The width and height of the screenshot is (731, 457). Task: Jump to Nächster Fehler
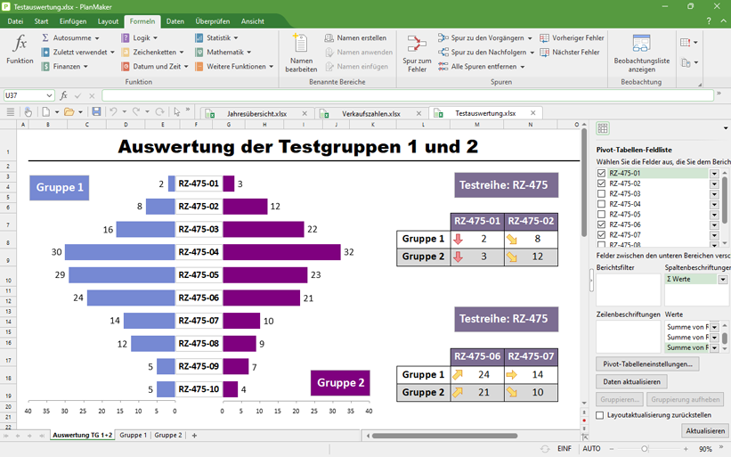(570, 53)
